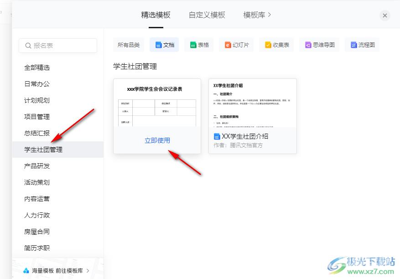Click 立即使用 on meeting record template
Image resolution: width=400 pixels, height=279 pixels.
157,140
